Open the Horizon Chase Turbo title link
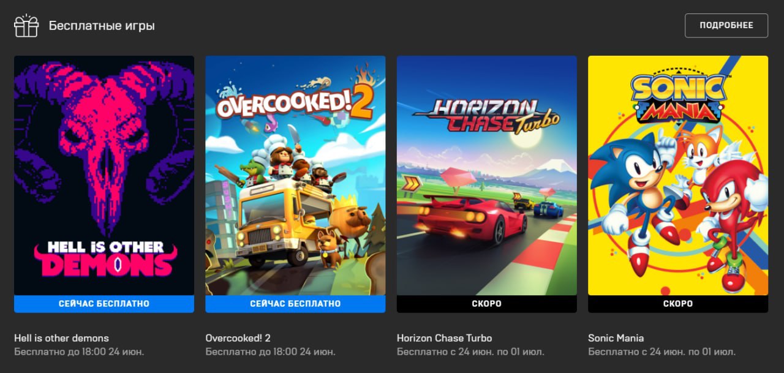784x373 pixels. point(444,338)
